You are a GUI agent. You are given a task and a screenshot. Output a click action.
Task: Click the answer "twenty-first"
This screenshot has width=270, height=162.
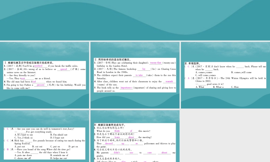pos(156,63)
